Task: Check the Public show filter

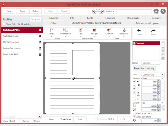Action: tap(32, 121)
